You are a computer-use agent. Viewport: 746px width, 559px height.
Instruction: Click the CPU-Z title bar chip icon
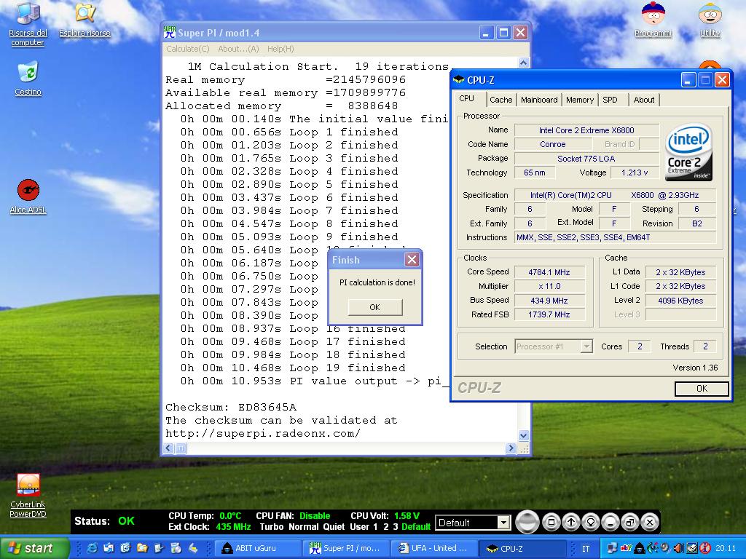tap(459, 79)
